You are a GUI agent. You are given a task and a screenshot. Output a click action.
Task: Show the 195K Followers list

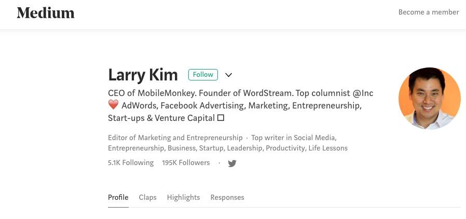[186, 162]
